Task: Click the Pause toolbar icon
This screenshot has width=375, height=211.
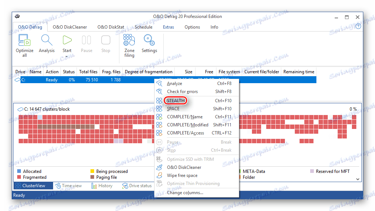Action: [x=86, y=40]
